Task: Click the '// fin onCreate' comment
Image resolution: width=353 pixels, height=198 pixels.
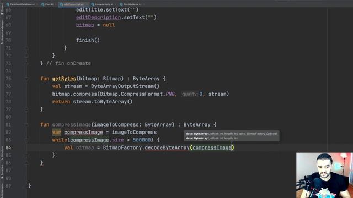Action: click(68, 63)
